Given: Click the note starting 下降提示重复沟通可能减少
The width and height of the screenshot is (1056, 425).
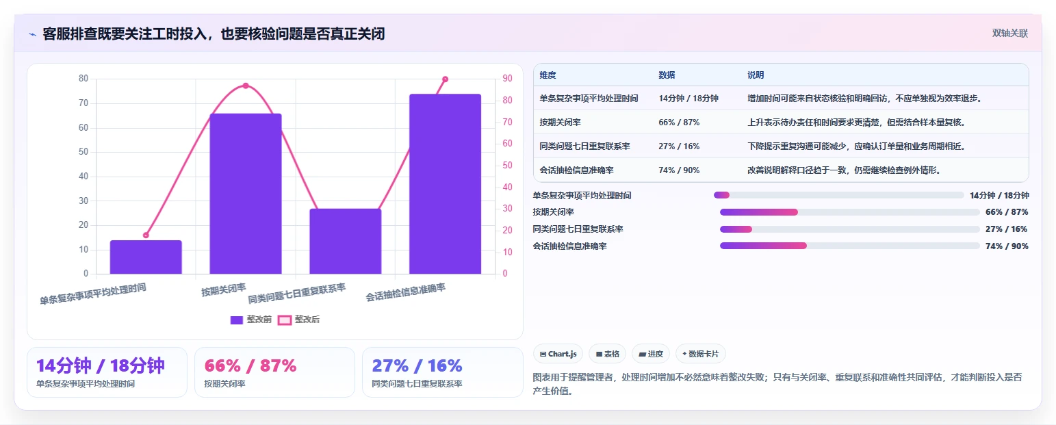Looking at the screenshot, I should tap(856, 146).
